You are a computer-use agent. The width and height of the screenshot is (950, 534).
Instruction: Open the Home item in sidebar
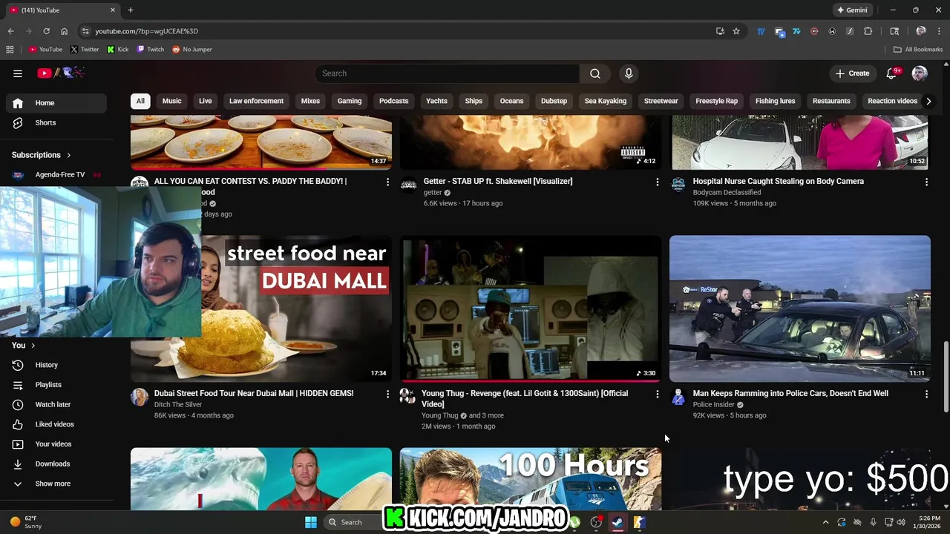56,103
